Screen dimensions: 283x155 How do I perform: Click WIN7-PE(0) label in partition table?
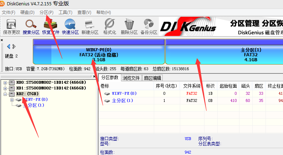coord(124,93)
